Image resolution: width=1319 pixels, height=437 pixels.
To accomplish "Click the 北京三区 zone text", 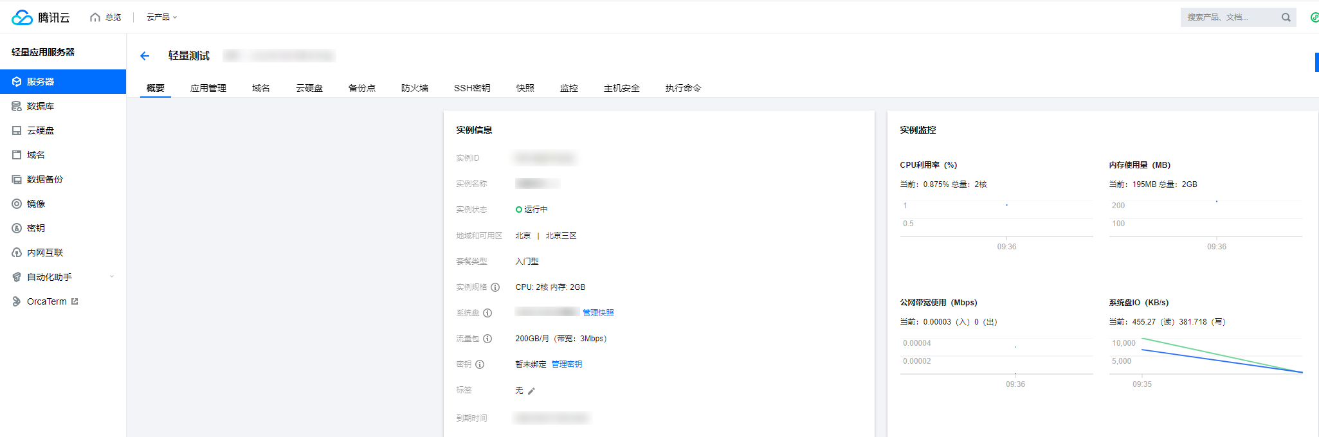I will coord(561,236).
